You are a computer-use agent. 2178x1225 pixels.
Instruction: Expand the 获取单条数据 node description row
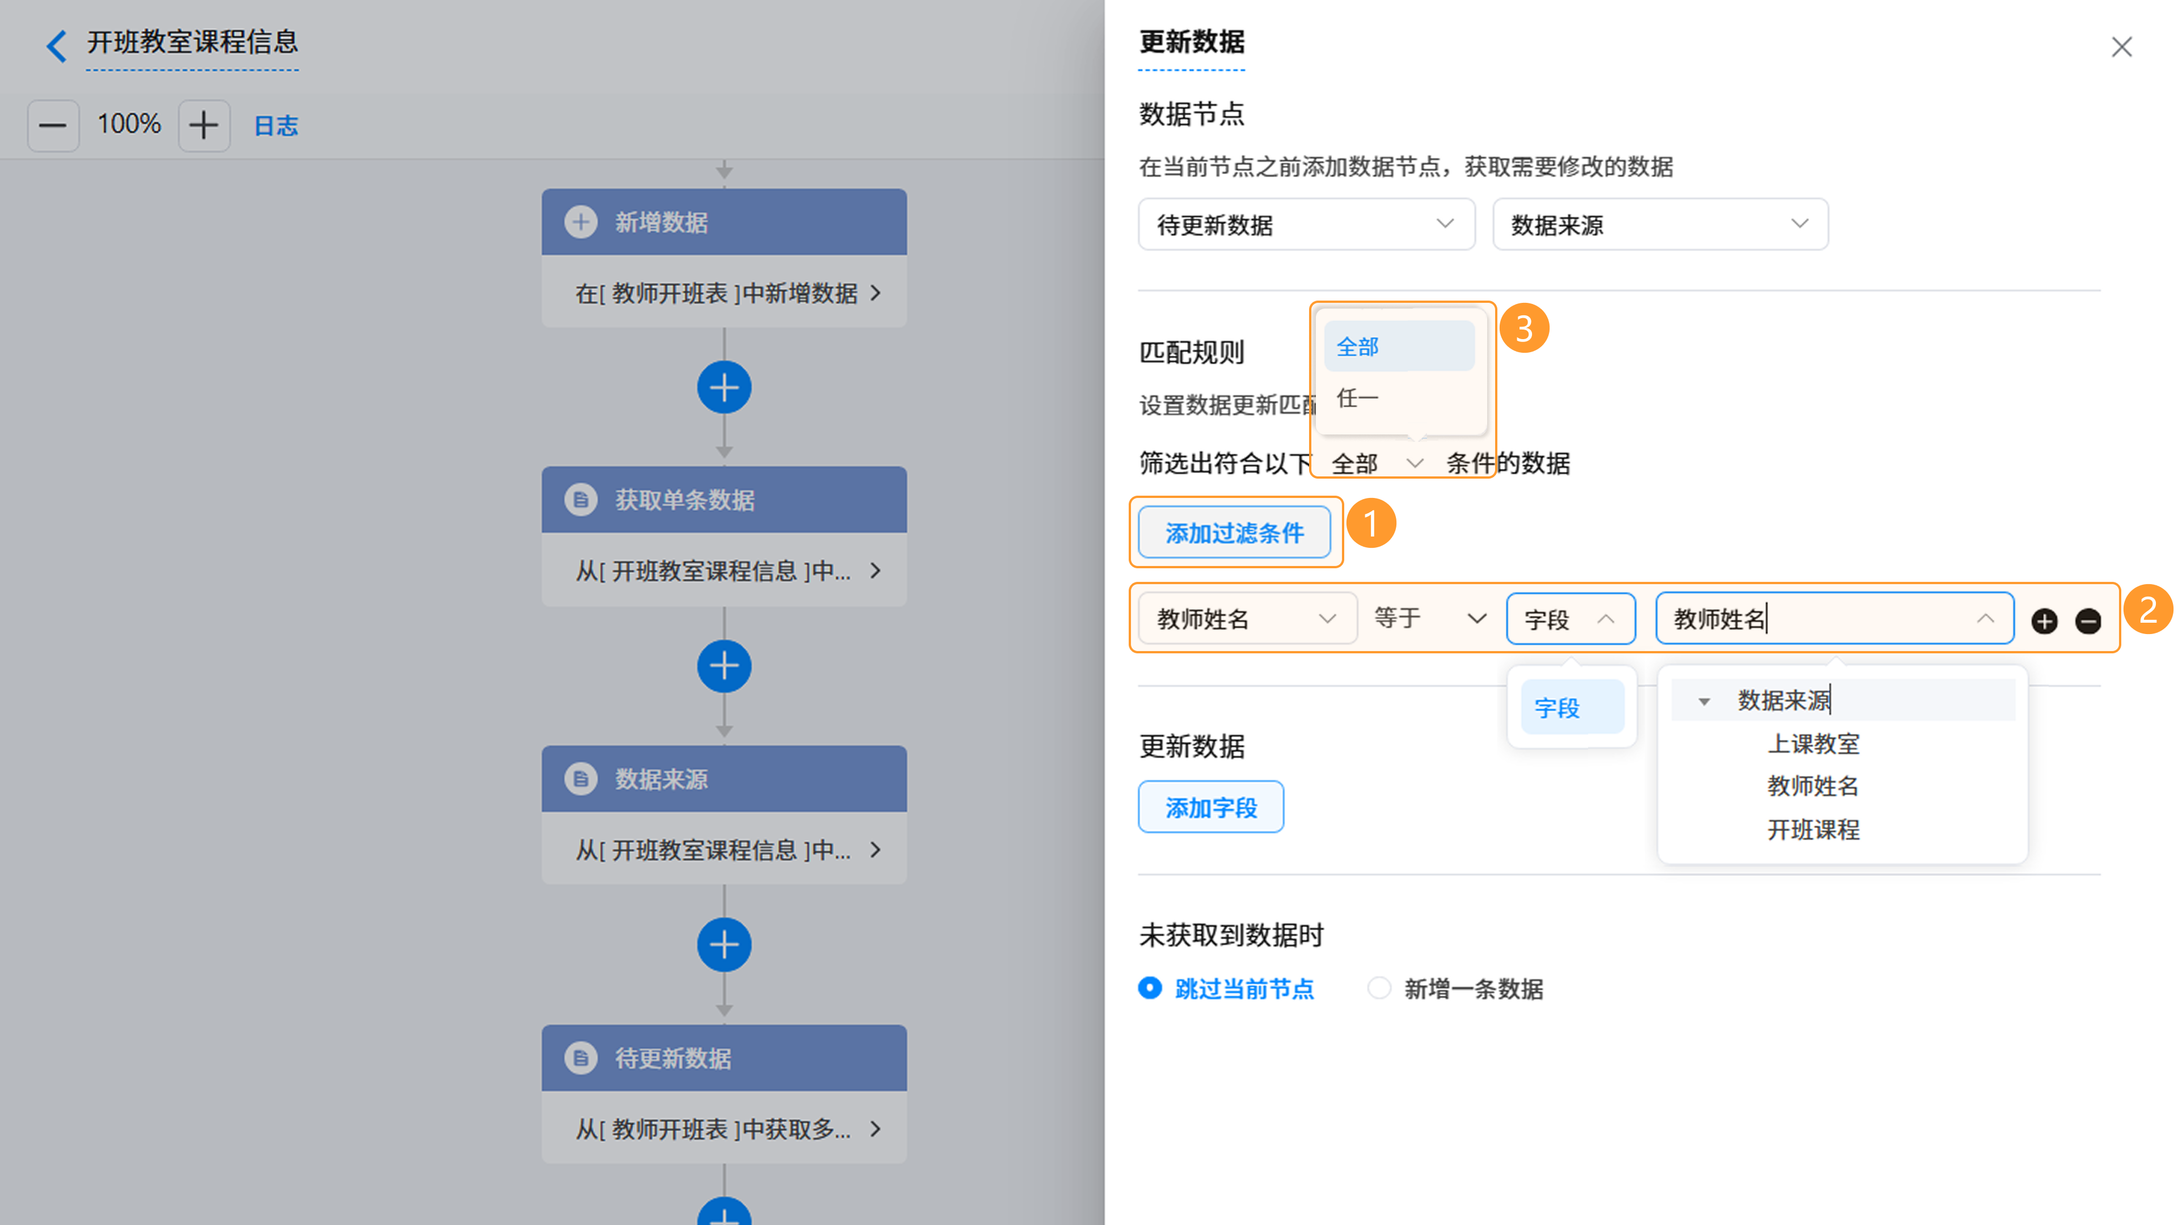pos(724,571)
